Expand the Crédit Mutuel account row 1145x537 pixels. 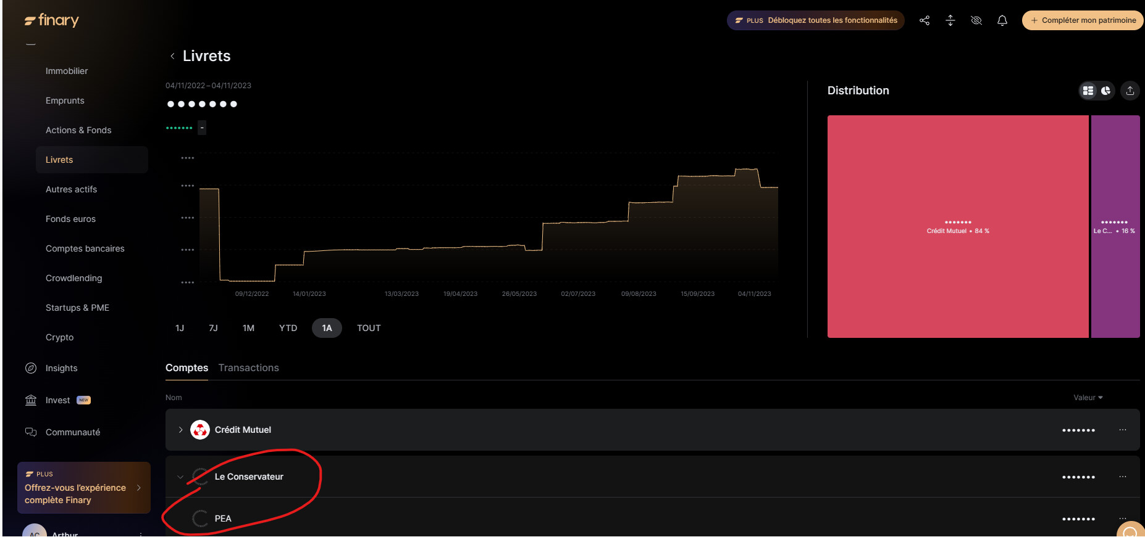tap(180, 430)
